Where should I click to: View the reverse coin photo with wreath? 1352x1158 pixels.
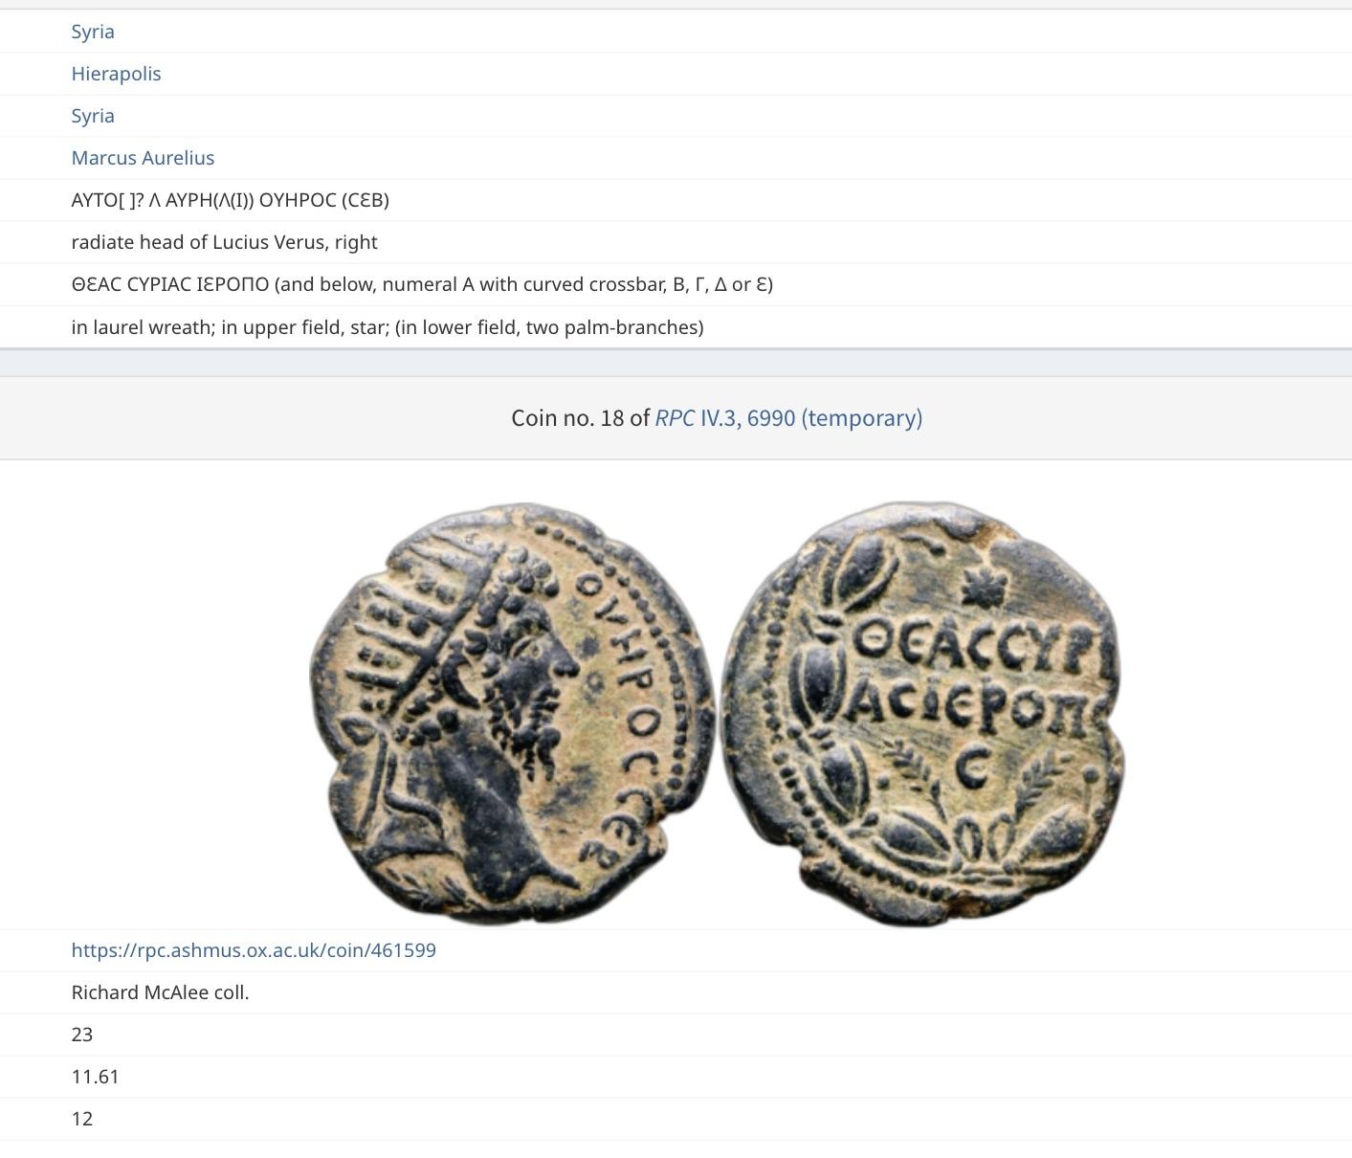click(x=922, y=713)
